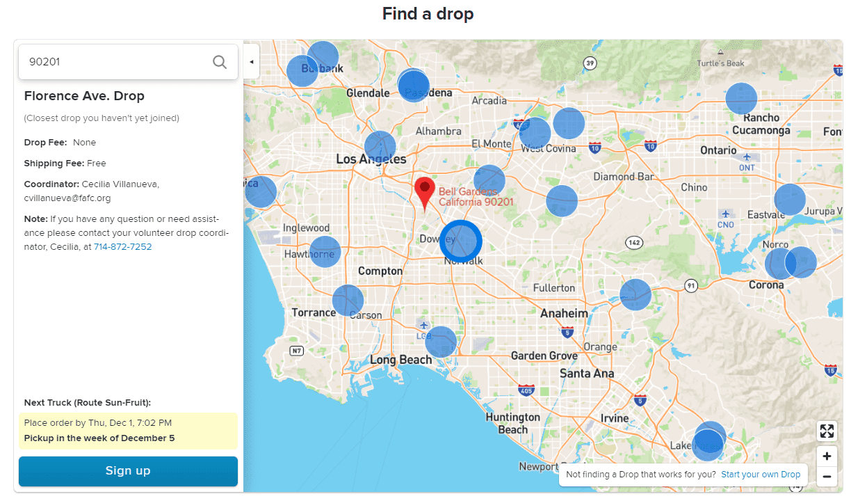Select the drop marker near Long Beach
The height and width of the screenshot is (501, 851).
pos(441,342)
